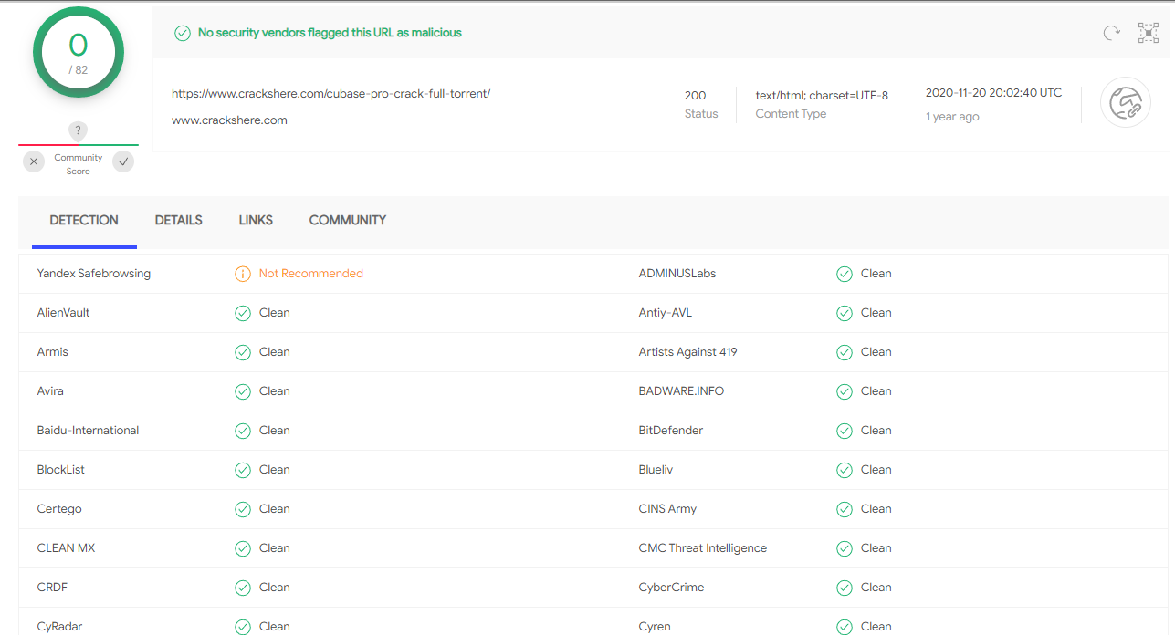This screenshot has width=1175, height=635.
Task: Click the 0 / 82 detection score circle
Action: click(x=79, y=52)
